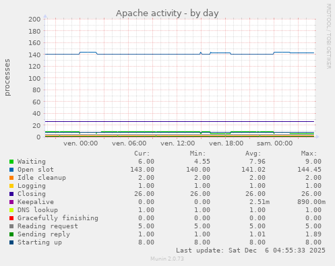The height and width of the screenshot is (266, 335).
Task: Click the 200 y-axis tick label
Action: coord(34,19)
